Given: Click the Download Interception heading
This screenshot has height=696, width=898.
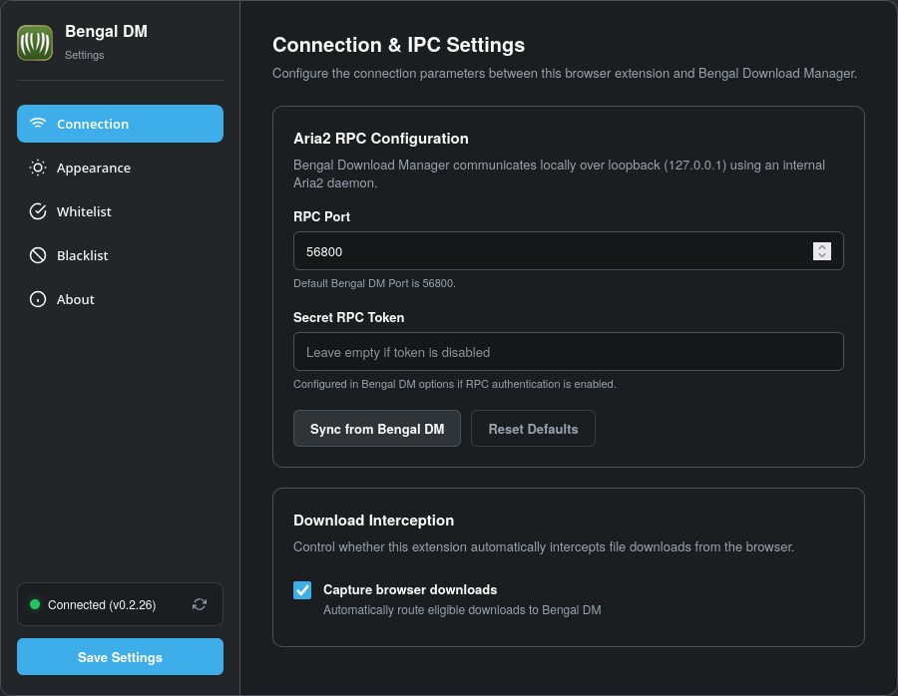Looking at the screenshot, I should [x=373, y=521].
